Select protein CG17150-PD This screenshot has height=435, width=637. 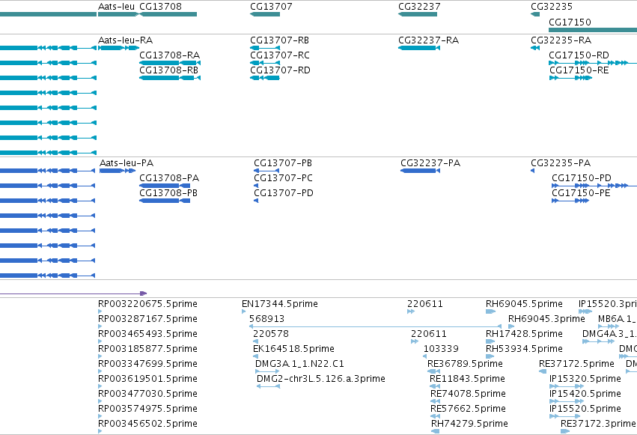coord(582,178)
